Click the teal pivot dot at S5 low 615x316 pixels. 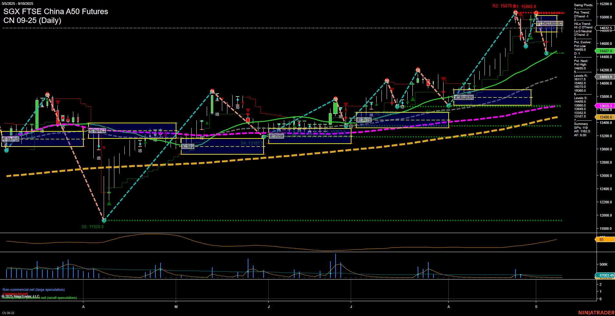pyautogui.click(x=104, y=220)
